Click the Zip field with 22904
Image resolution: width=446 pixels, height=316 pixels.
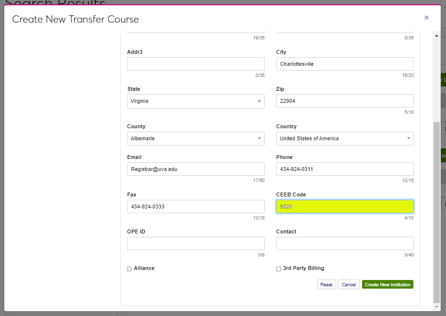(x=345, y=101)
